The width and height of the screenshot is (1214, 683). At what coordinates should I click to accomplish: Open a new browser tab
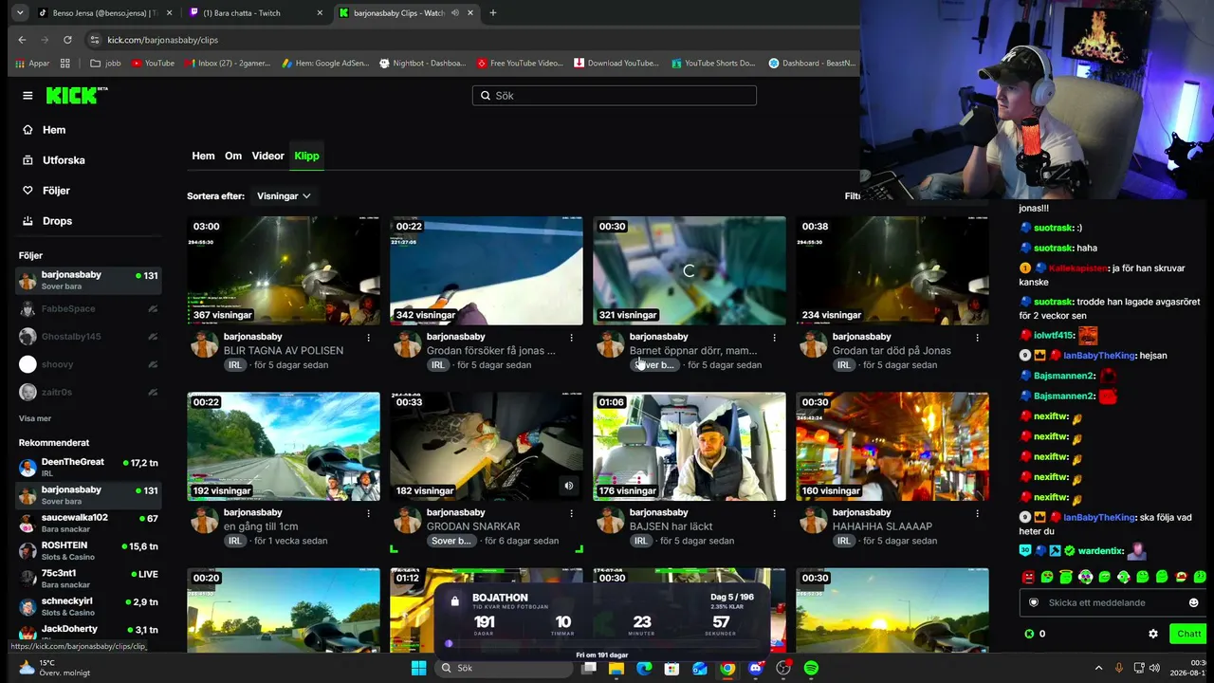492,13
